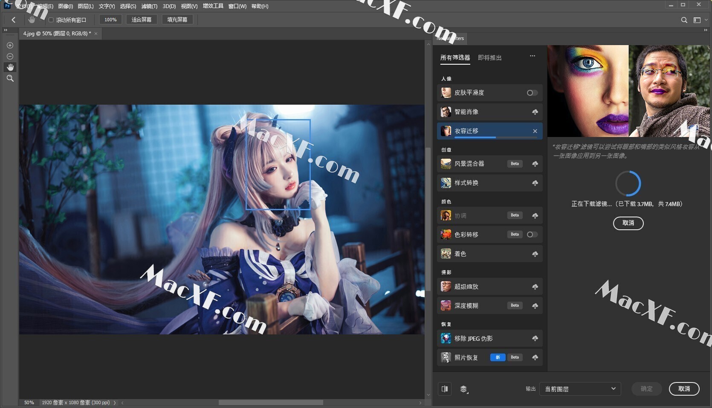The image size is (712, 408).
Task: Click the layers stack icon at panel bottom
Action: 463,389
